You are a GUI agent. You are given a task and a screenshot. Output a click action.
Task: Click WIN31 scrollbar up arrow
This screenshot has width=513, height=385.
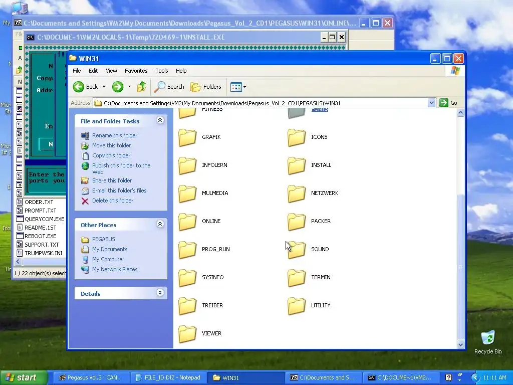[x=460, y=113]
